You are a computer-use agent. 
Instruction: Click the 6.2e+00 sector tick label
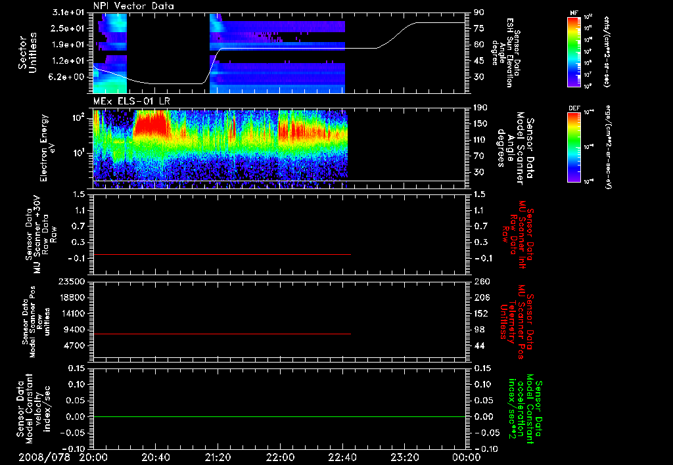[68, 77]
